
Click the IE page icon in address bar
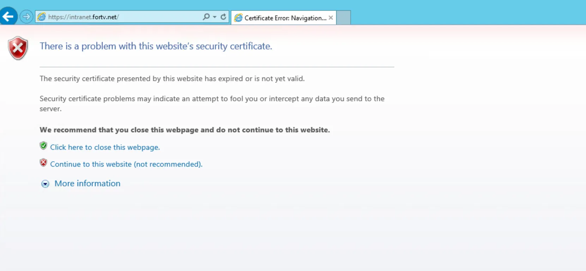42,17
